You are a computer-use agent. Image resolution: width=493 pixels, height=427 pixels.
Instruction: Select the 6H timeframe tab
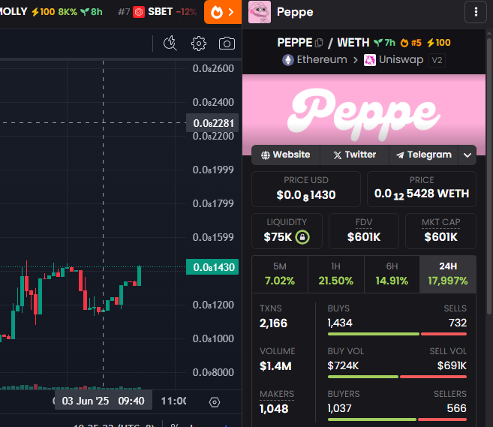392,274
